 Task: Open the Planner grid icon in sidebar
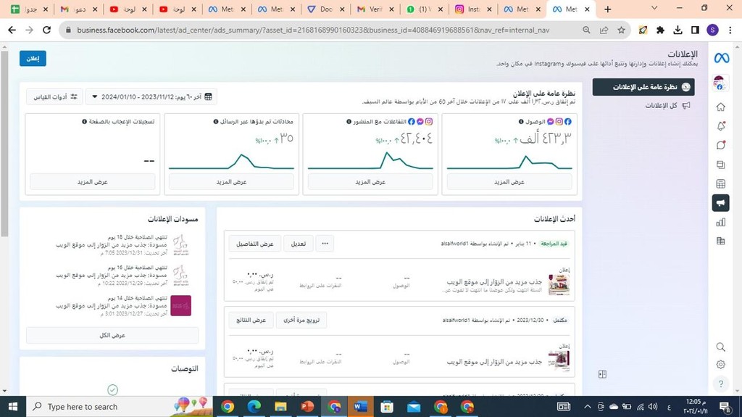click(x=721, y=184)
